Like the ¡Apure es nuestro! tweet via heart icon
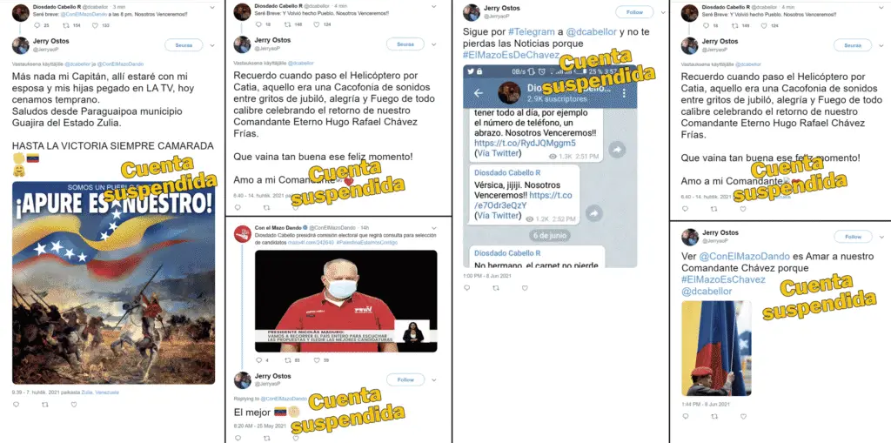891x443 pixels. pos(74,405)
